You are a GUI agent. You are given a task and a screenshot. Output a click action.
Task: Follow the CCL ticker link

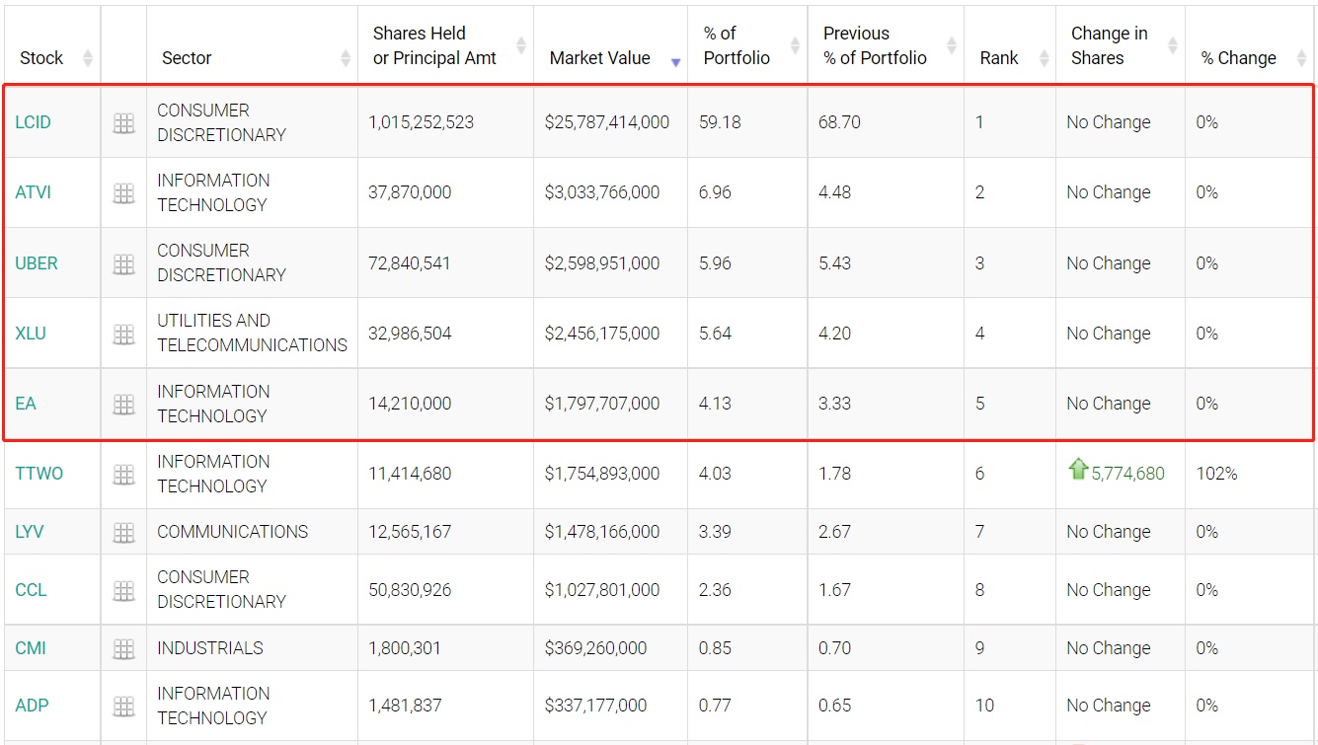pyautogui.click(x=31, y=590)
